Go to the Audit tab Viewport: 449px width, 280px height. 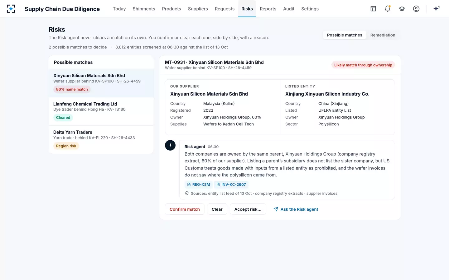pos(289,9)
